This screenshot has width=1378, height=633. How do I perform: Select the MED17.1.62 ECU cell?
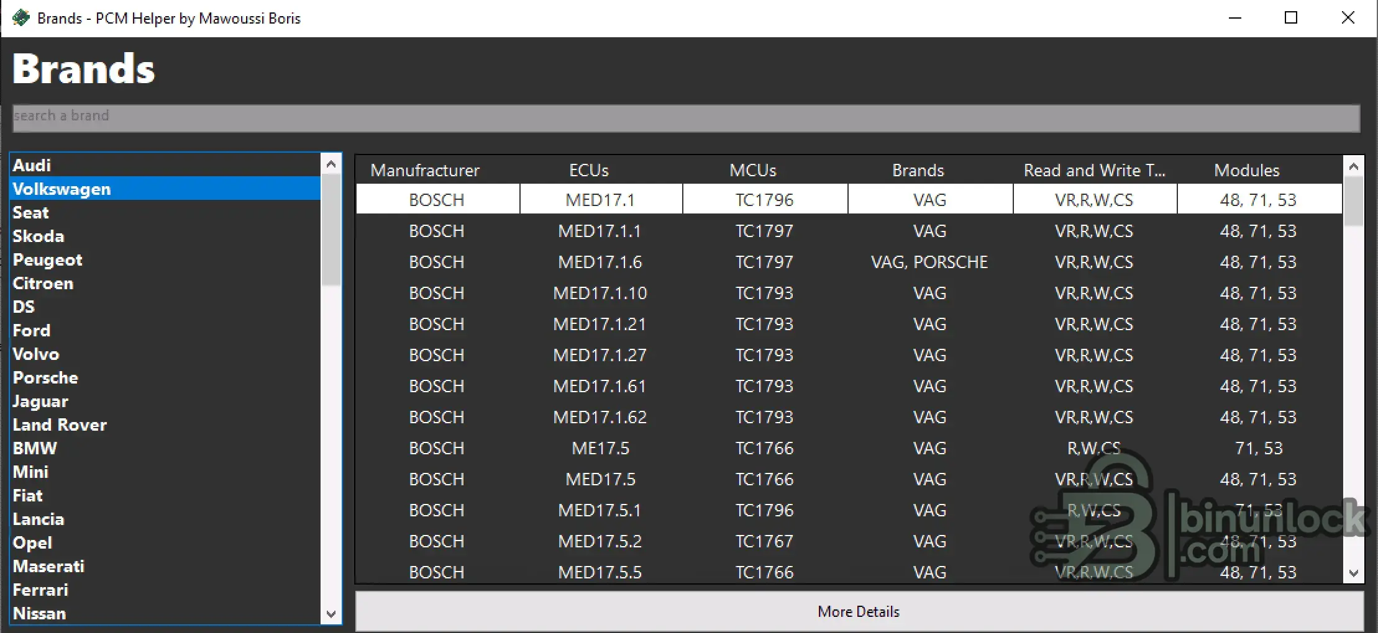point(601,417)
